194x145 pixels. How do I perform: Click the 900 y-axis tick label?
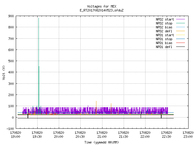pos(11,16)
